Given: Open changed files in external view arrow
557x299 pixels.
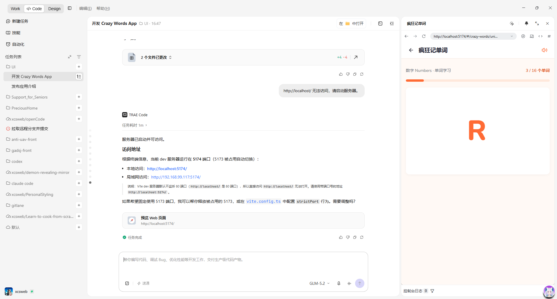Looking at the screenshot, I should coord(356,57).
